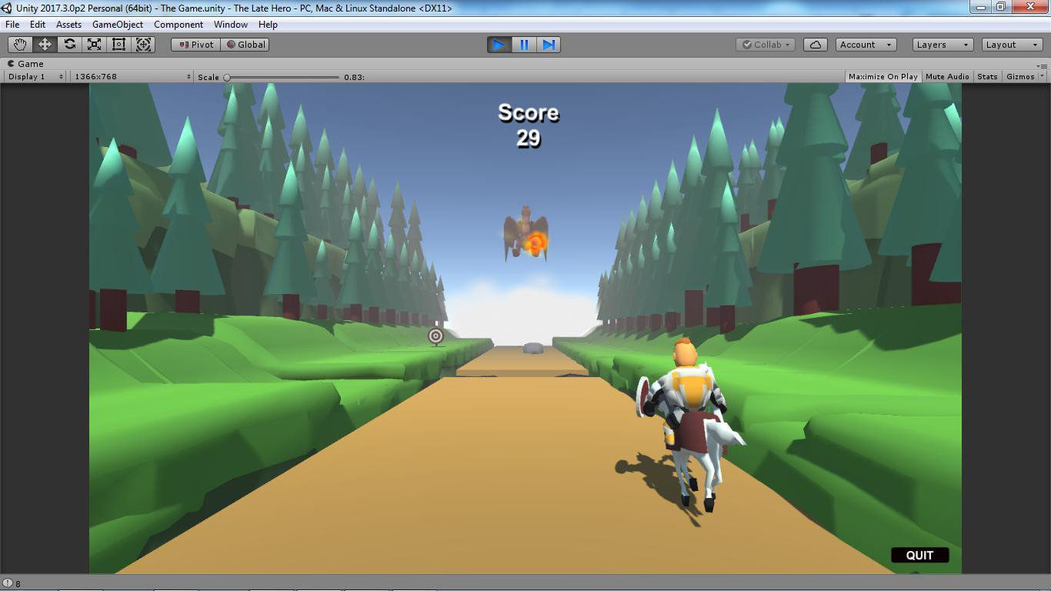The image size is (1051, 591).
Task: Open the Component menu
Action: click(x=179, y=24)
